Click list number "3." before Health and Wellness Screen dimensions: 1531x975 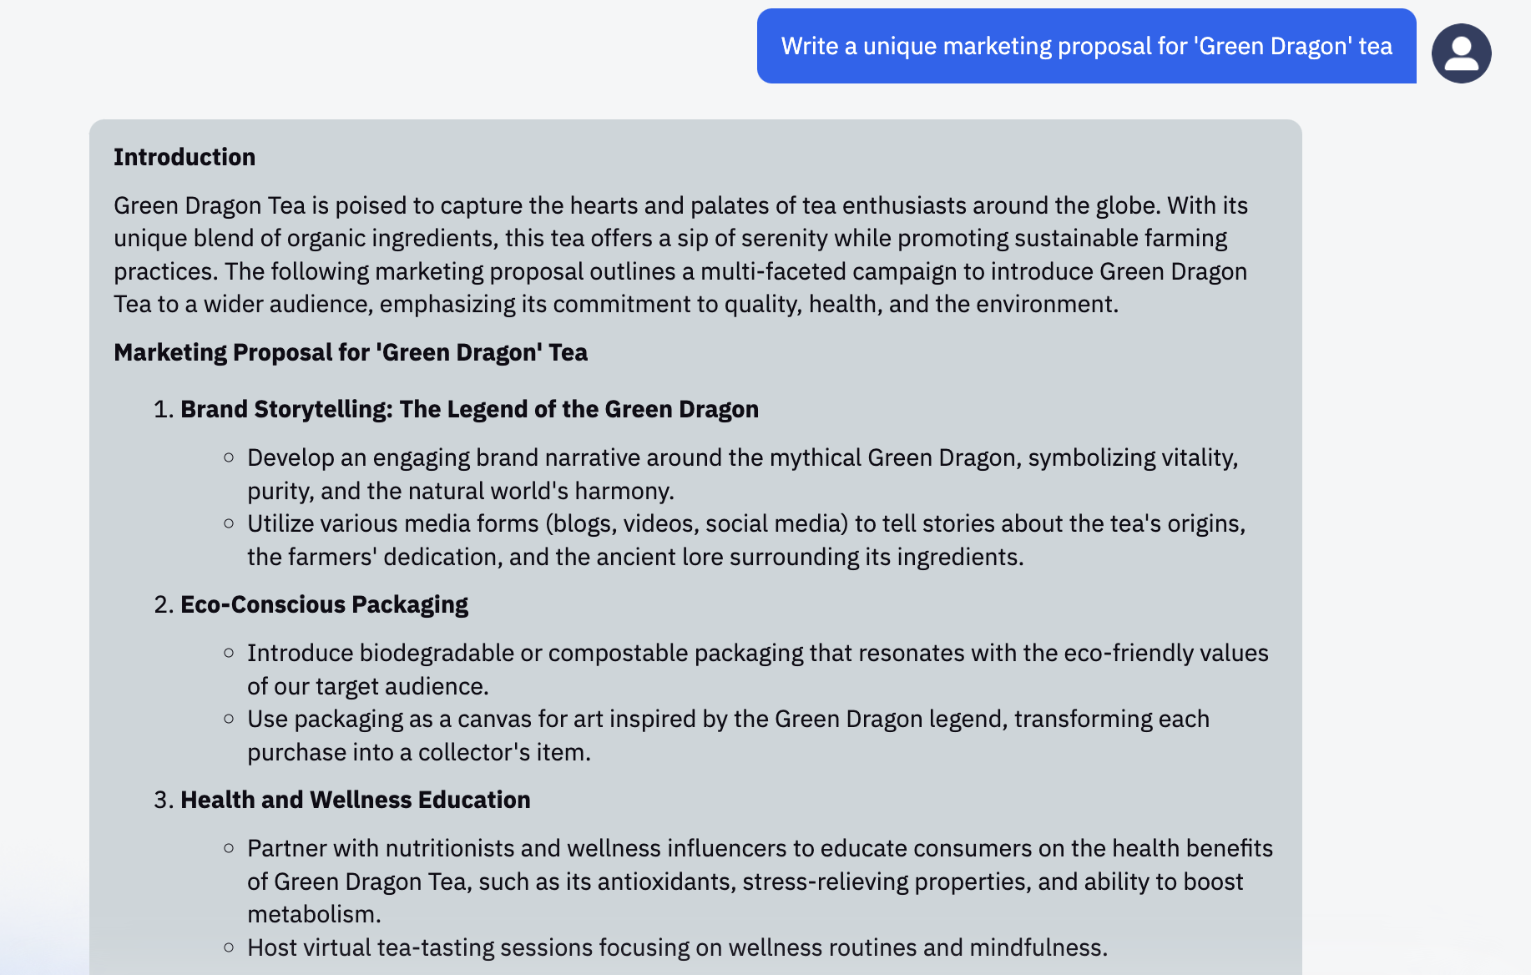[163, 800]
